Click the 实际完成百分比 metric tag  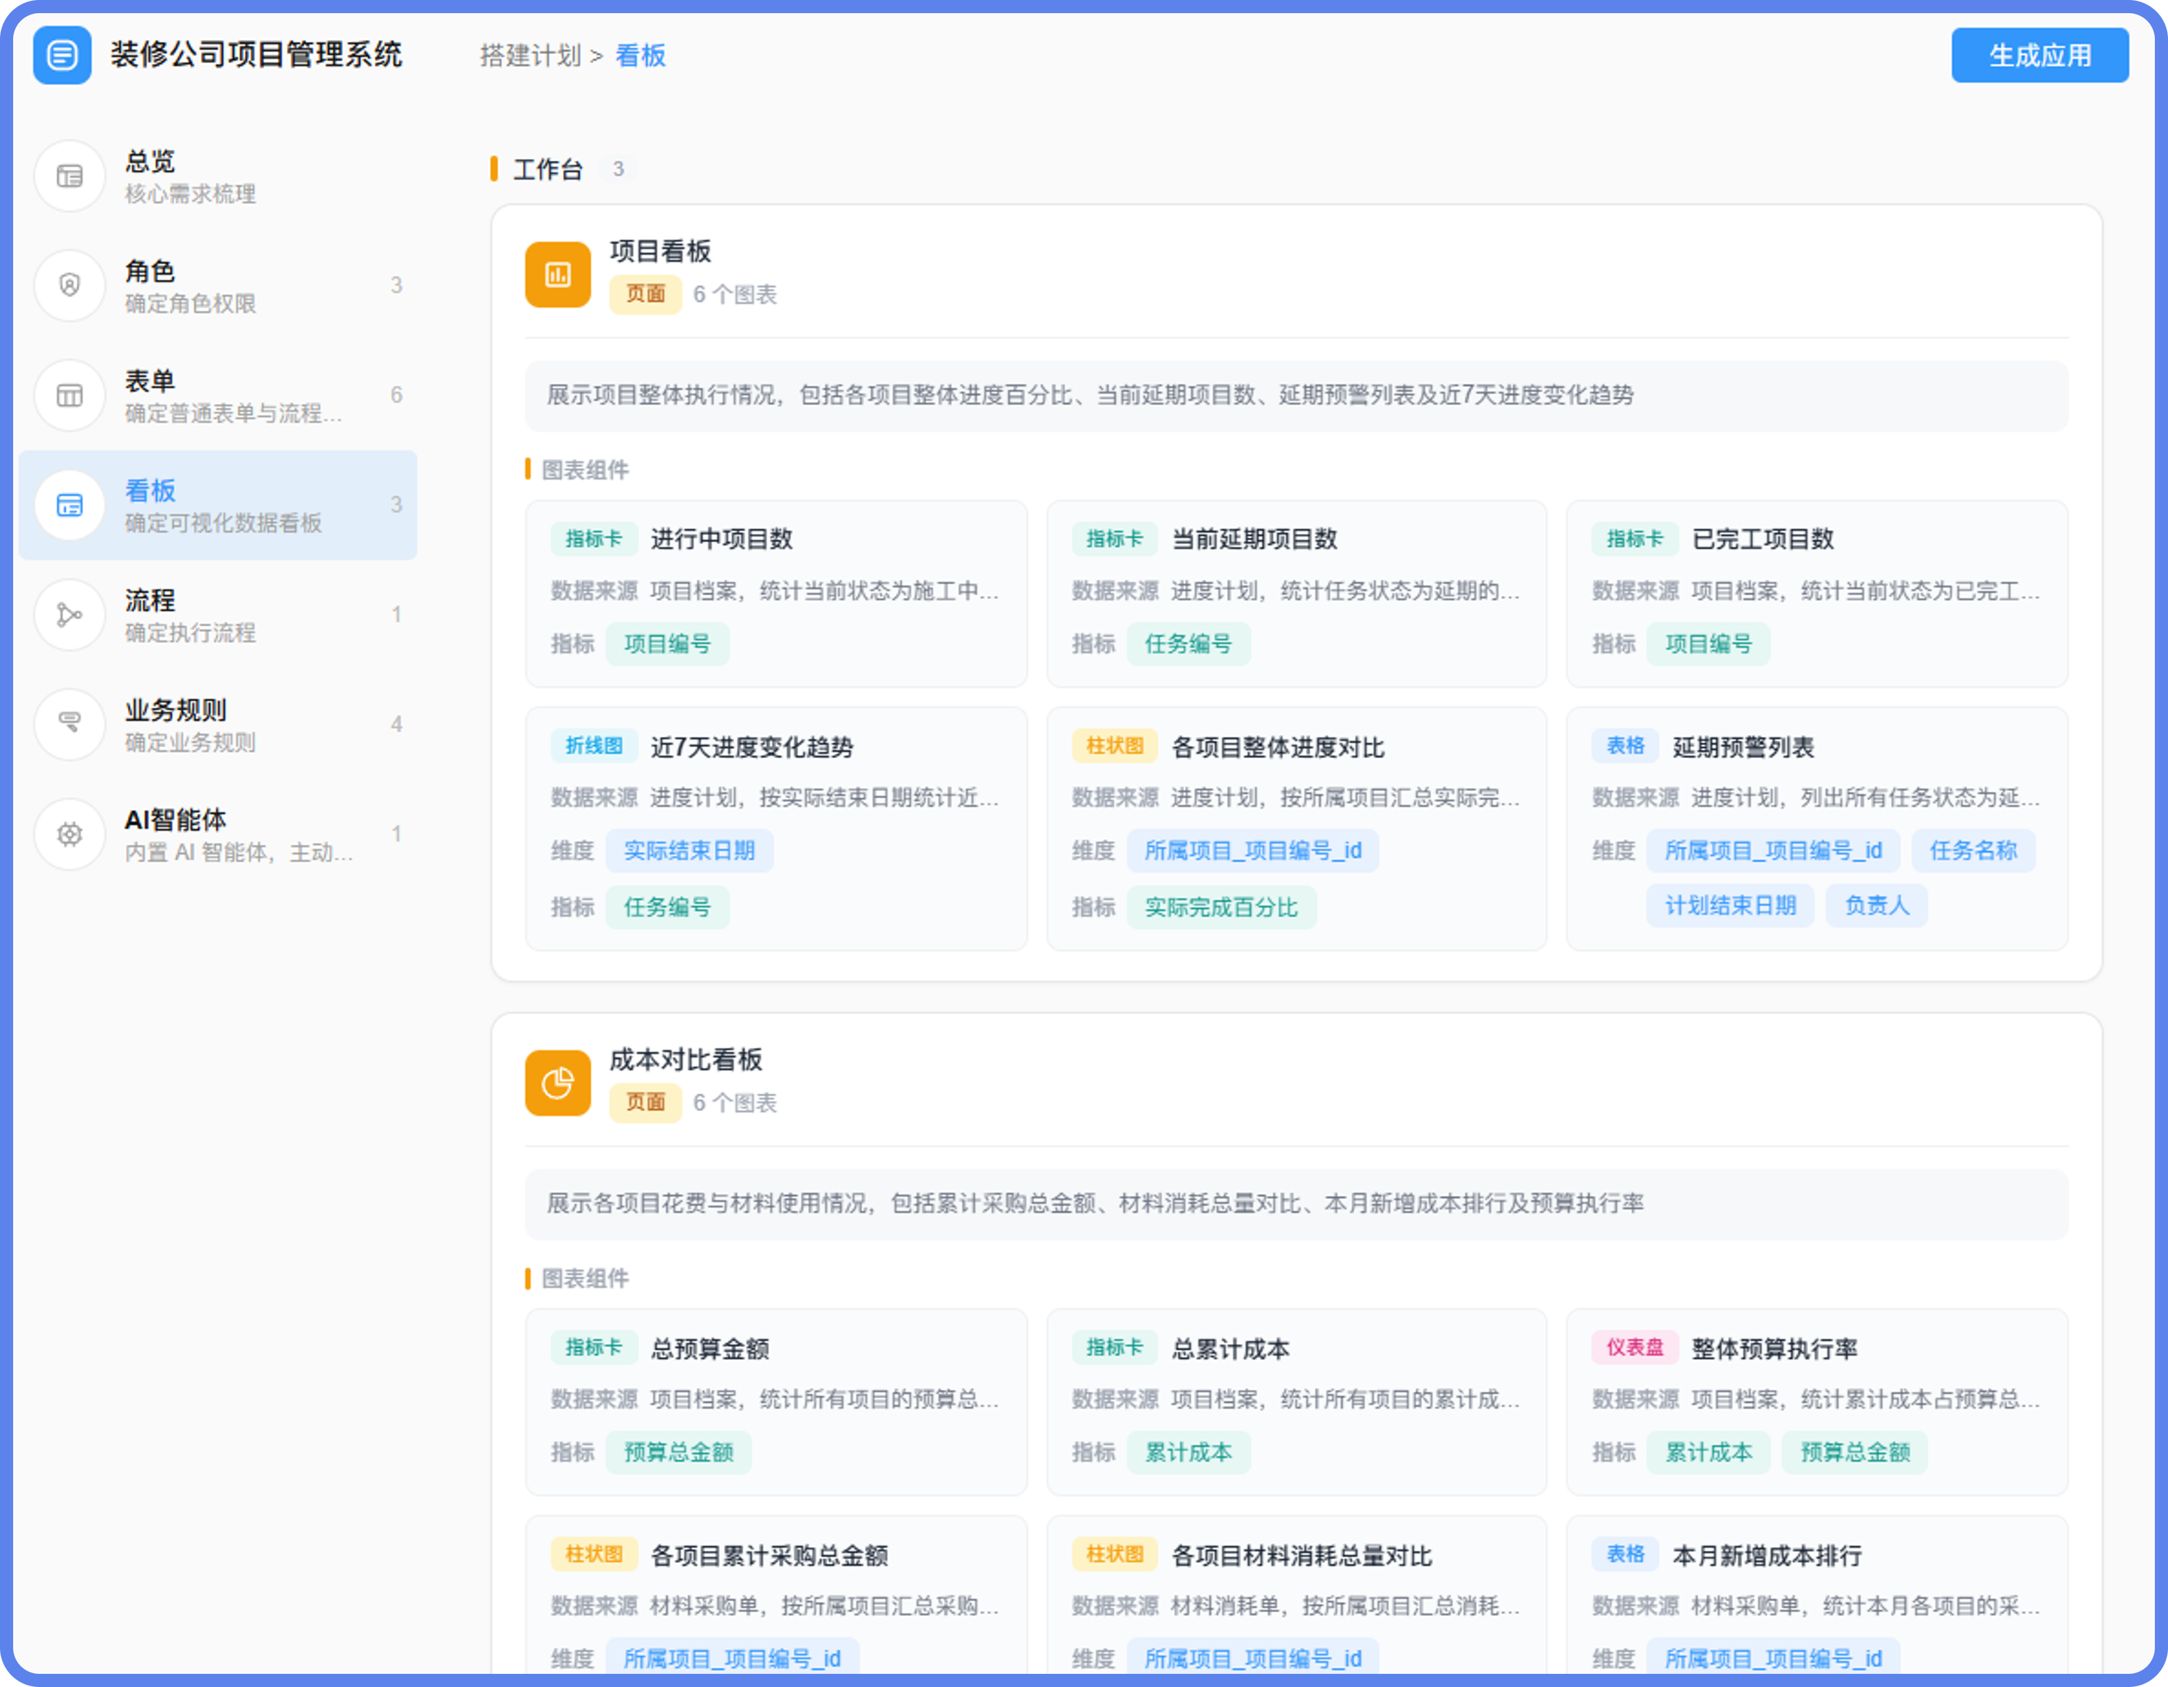click(1221, 907)
